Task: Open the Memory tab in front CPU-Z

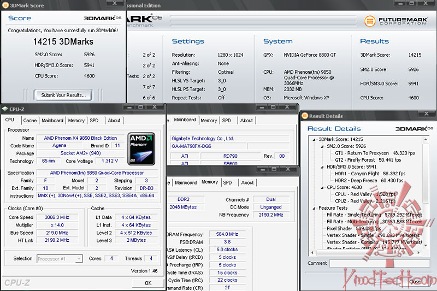Action: [76, 120]
